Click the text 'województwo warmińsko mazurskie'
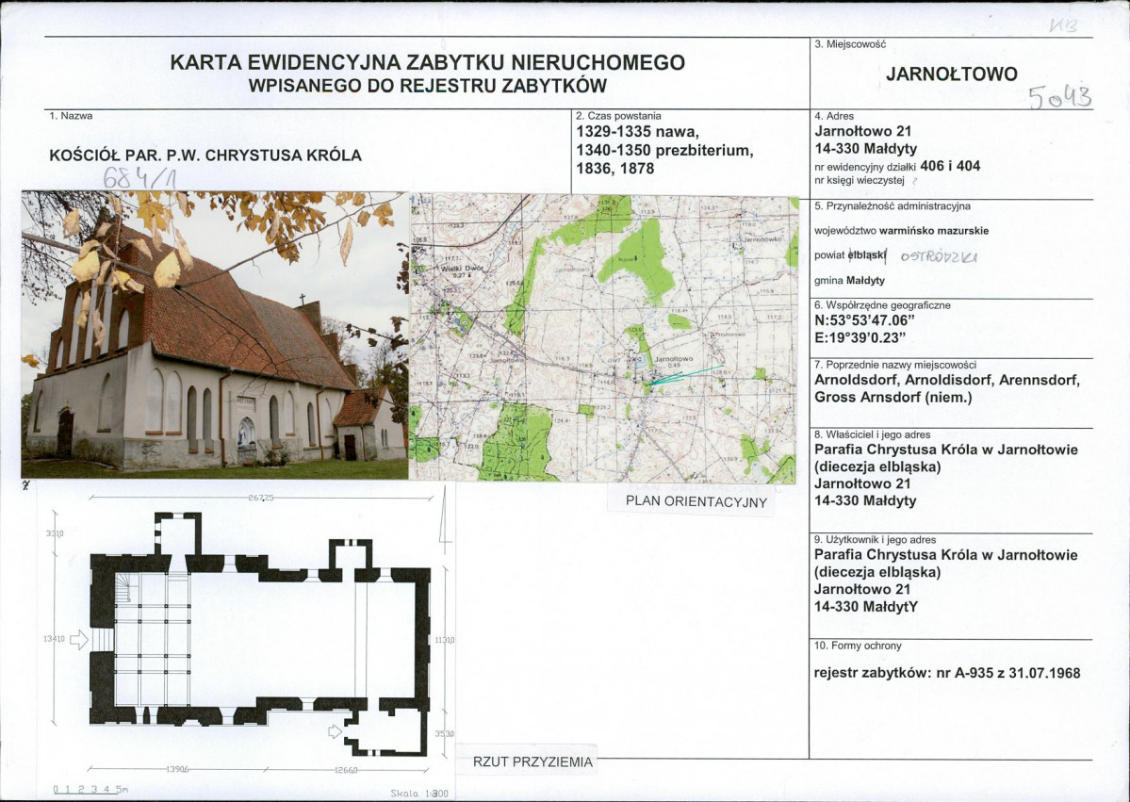Screen dimensions: 1130x802 902,231
